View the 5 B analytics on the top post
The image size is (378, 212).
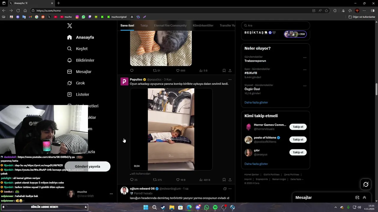(x=203, y=71)
